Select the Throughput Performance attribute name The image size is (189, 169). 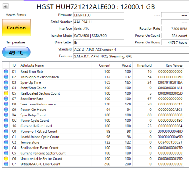pos(40,77)
